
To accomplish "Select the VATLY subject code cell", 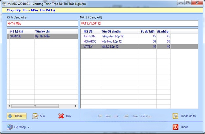I will pos(92,47).
